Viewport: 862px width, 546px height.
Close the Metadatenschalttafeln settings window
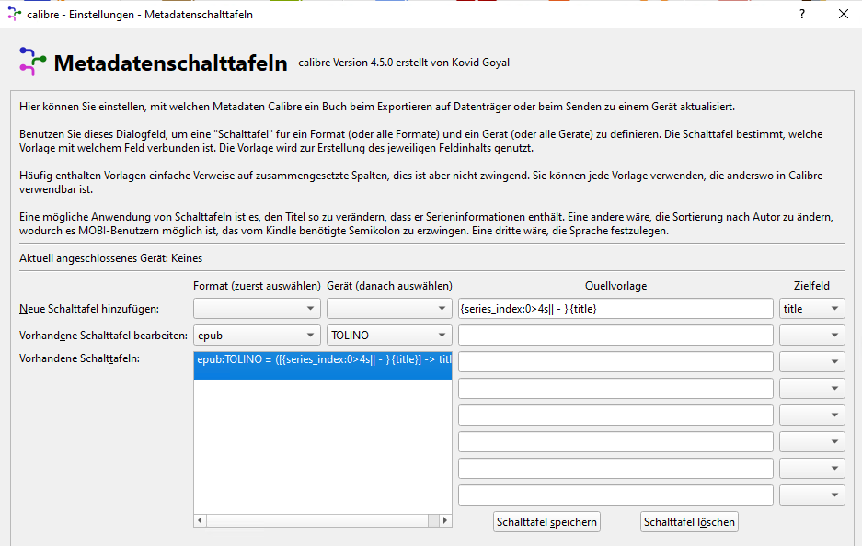click(844, 15)
